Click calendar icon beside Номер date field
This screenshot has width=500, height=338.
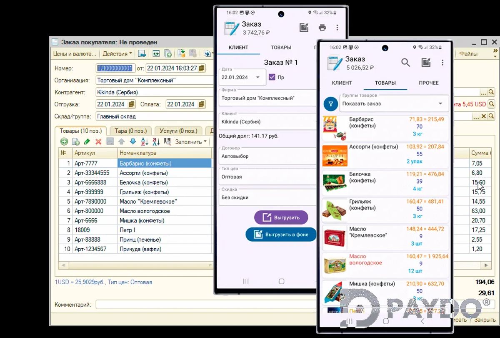tap(202, 68)
